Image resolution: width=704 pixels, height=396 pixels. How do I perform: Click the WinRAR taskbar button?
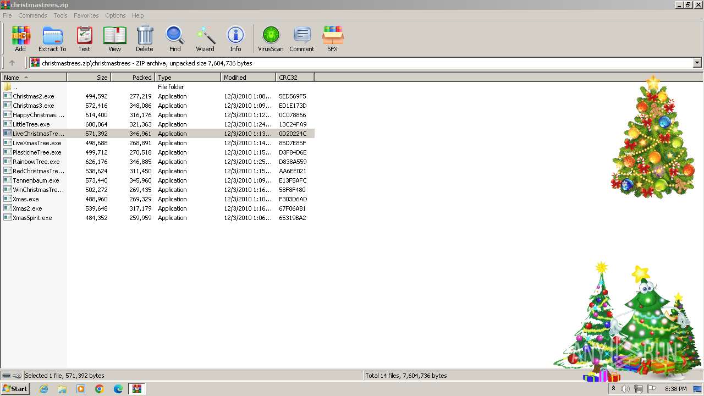point(136,389)
